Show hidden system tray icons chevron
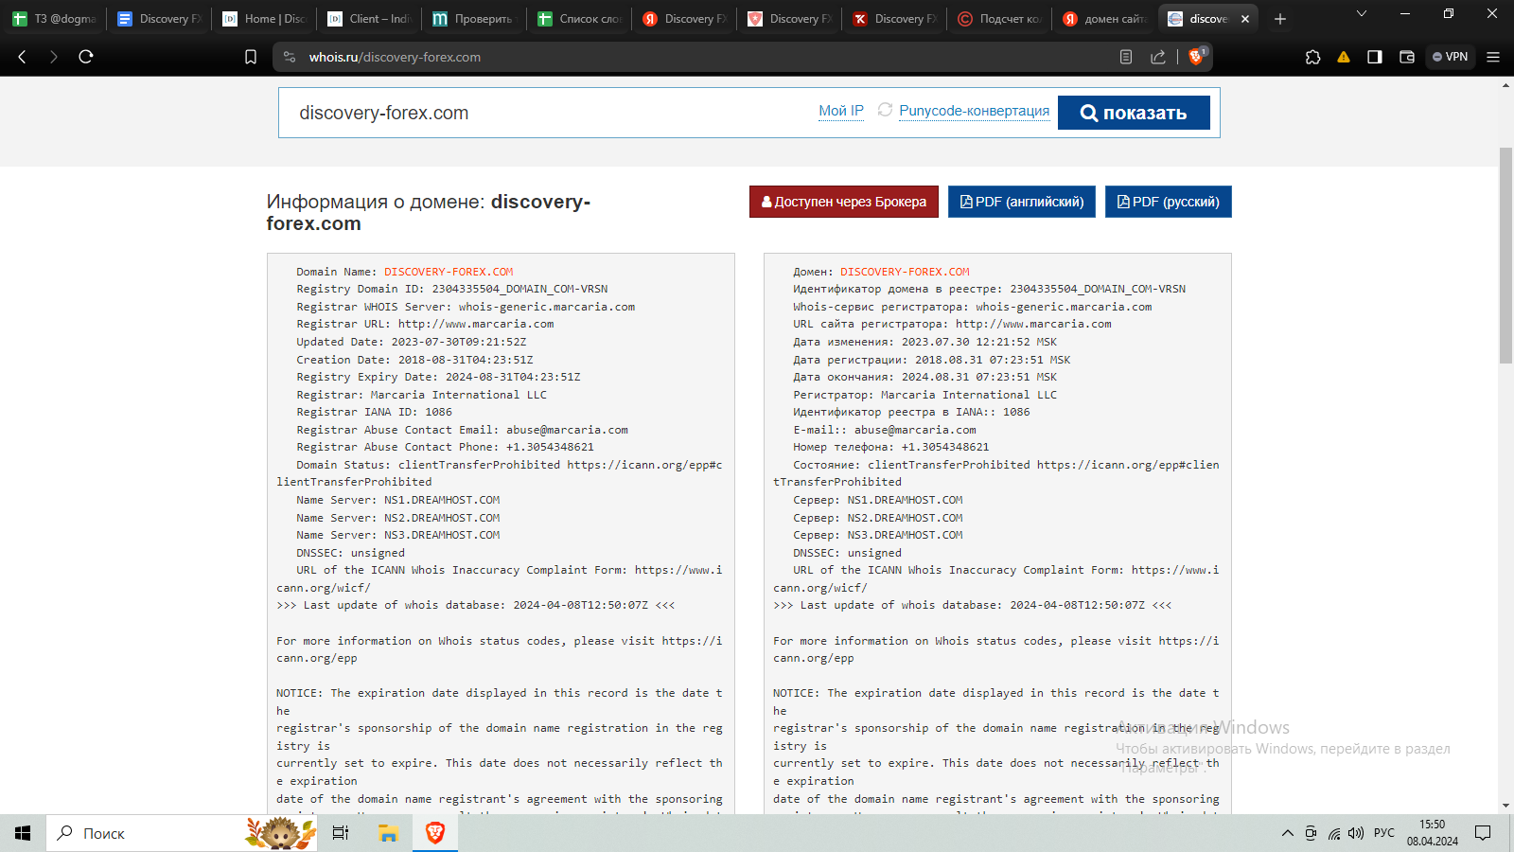1514x852 pixels. click(x=1288, y=833)
